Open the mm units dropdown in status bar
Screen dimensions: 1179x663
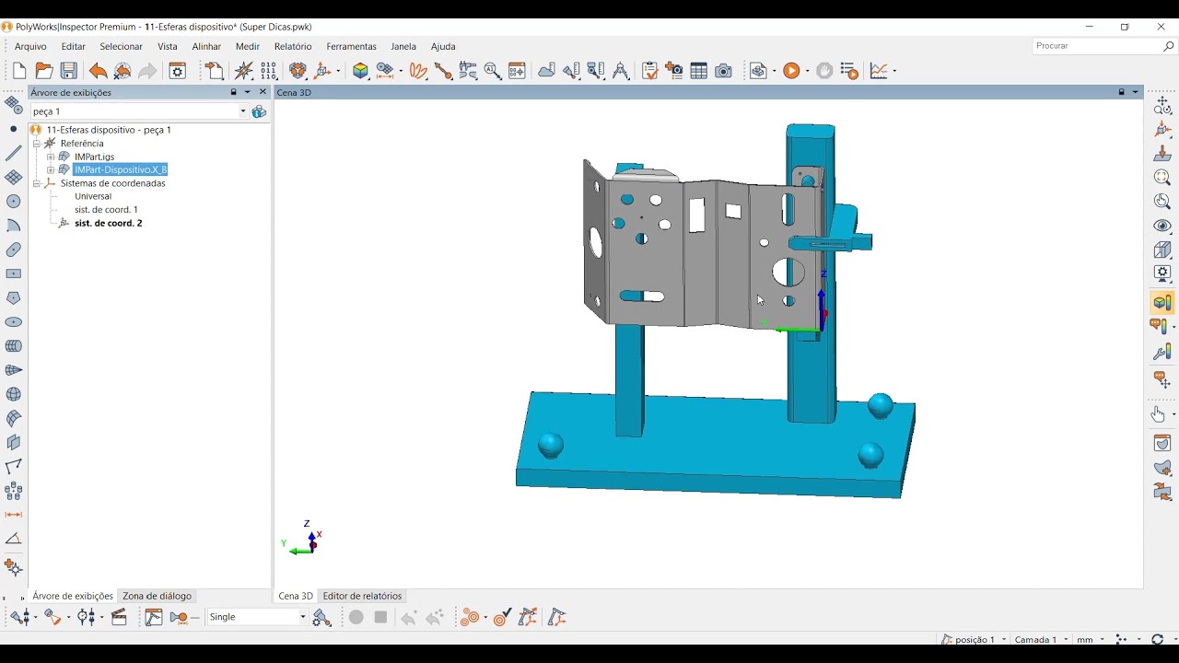(x=1091, y=639)
